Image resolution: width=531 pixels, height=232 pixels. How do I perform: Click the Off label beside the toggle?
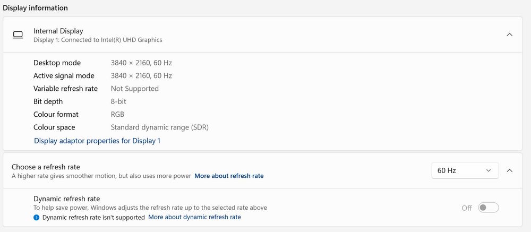coord(466,208)
